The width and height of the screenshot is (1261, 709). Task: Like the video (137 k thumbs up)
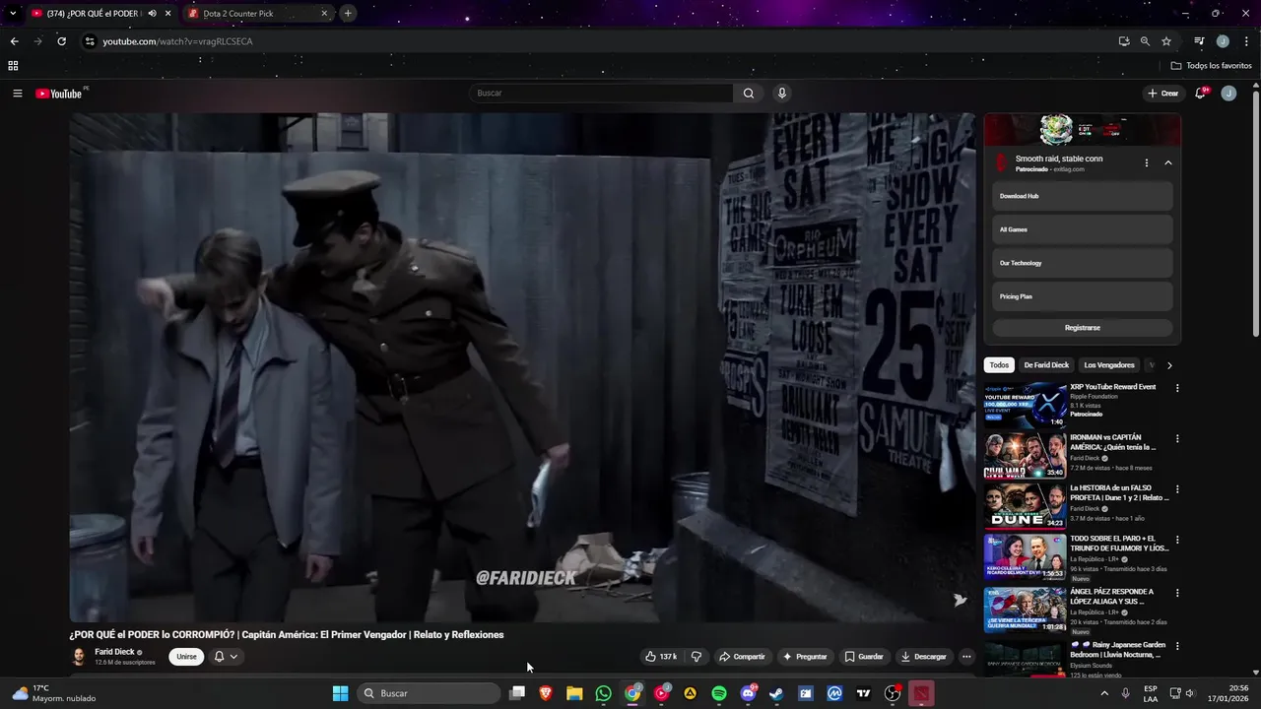661,657
